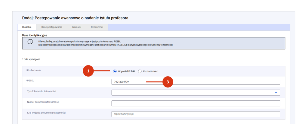Open the Dane postępowania tab
This screenshot has width=308, height=139.
pos(52,27)
